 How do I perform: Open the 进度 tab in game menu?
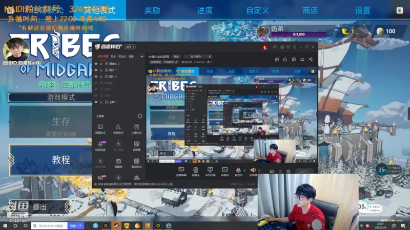click(x=204, y=10)
